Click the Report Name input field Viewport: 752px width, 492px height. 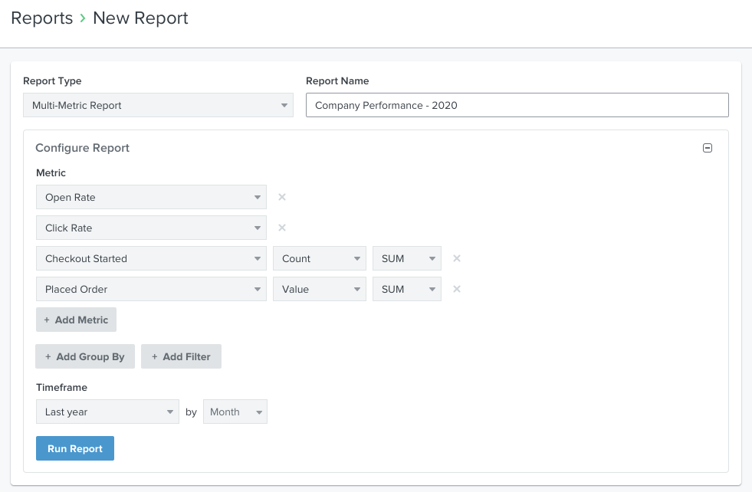tap(517, 104)
